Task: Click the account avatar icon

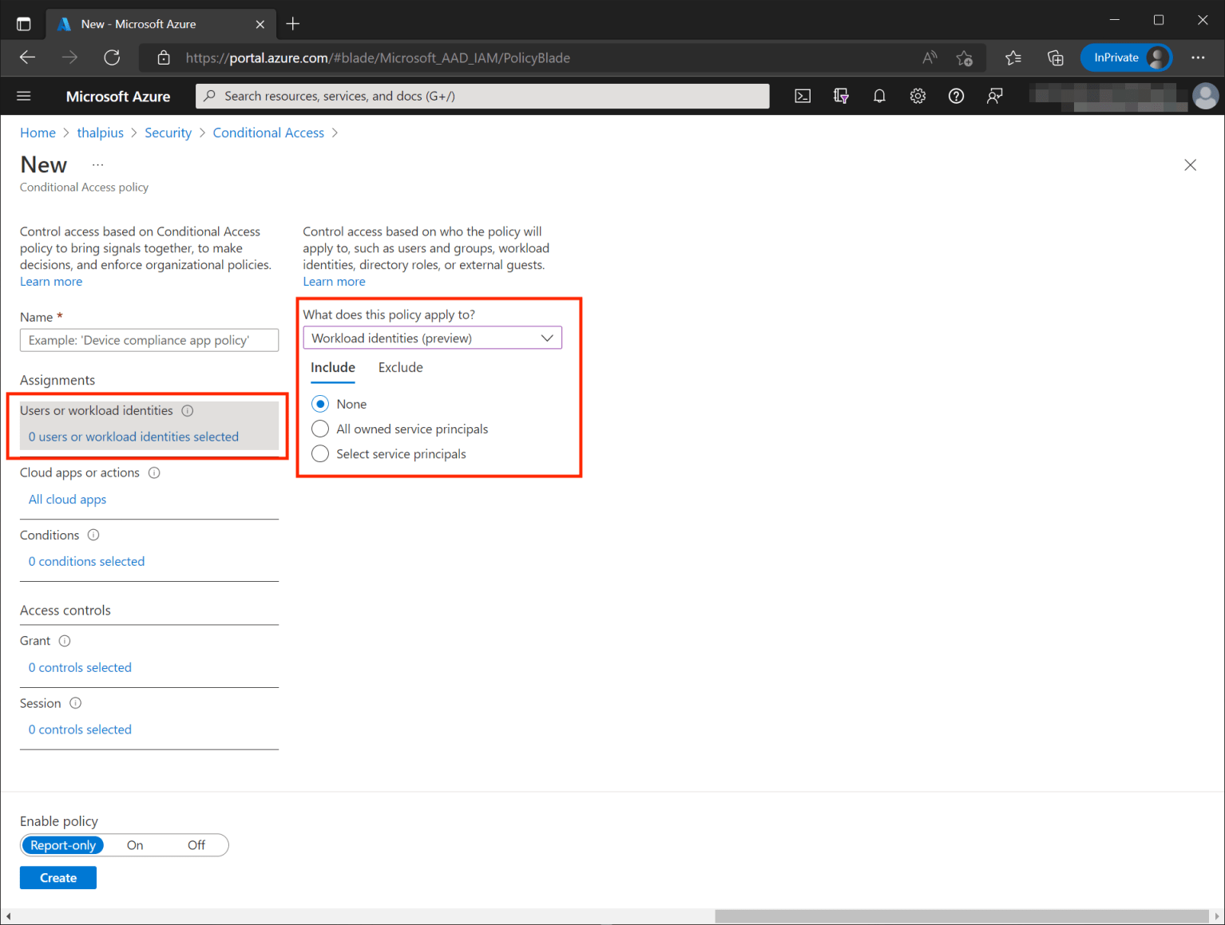Action: [1205, 96]
